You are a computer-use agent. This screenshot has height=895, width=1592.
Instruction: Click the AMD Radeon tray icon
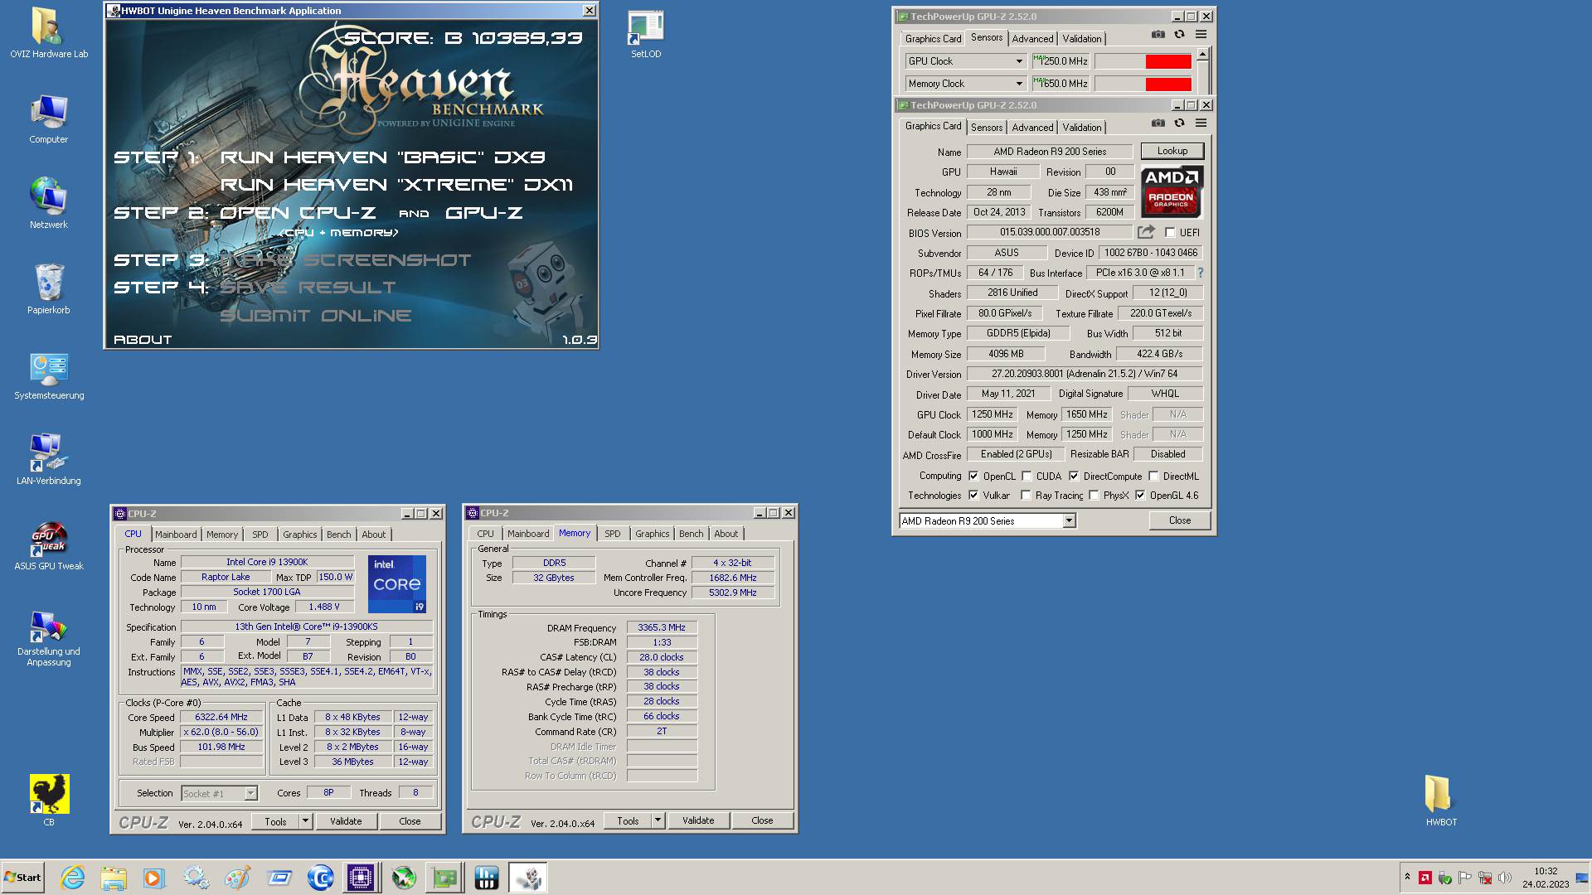[x=1425, y=878]
